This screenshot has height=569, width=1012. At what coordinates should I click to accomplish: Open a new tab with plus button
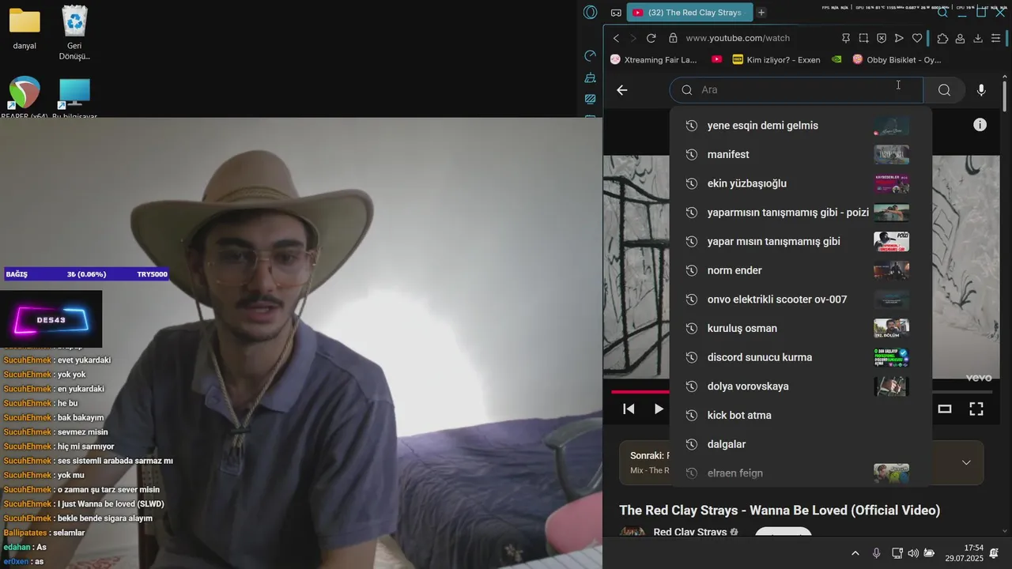click(761, 13)
